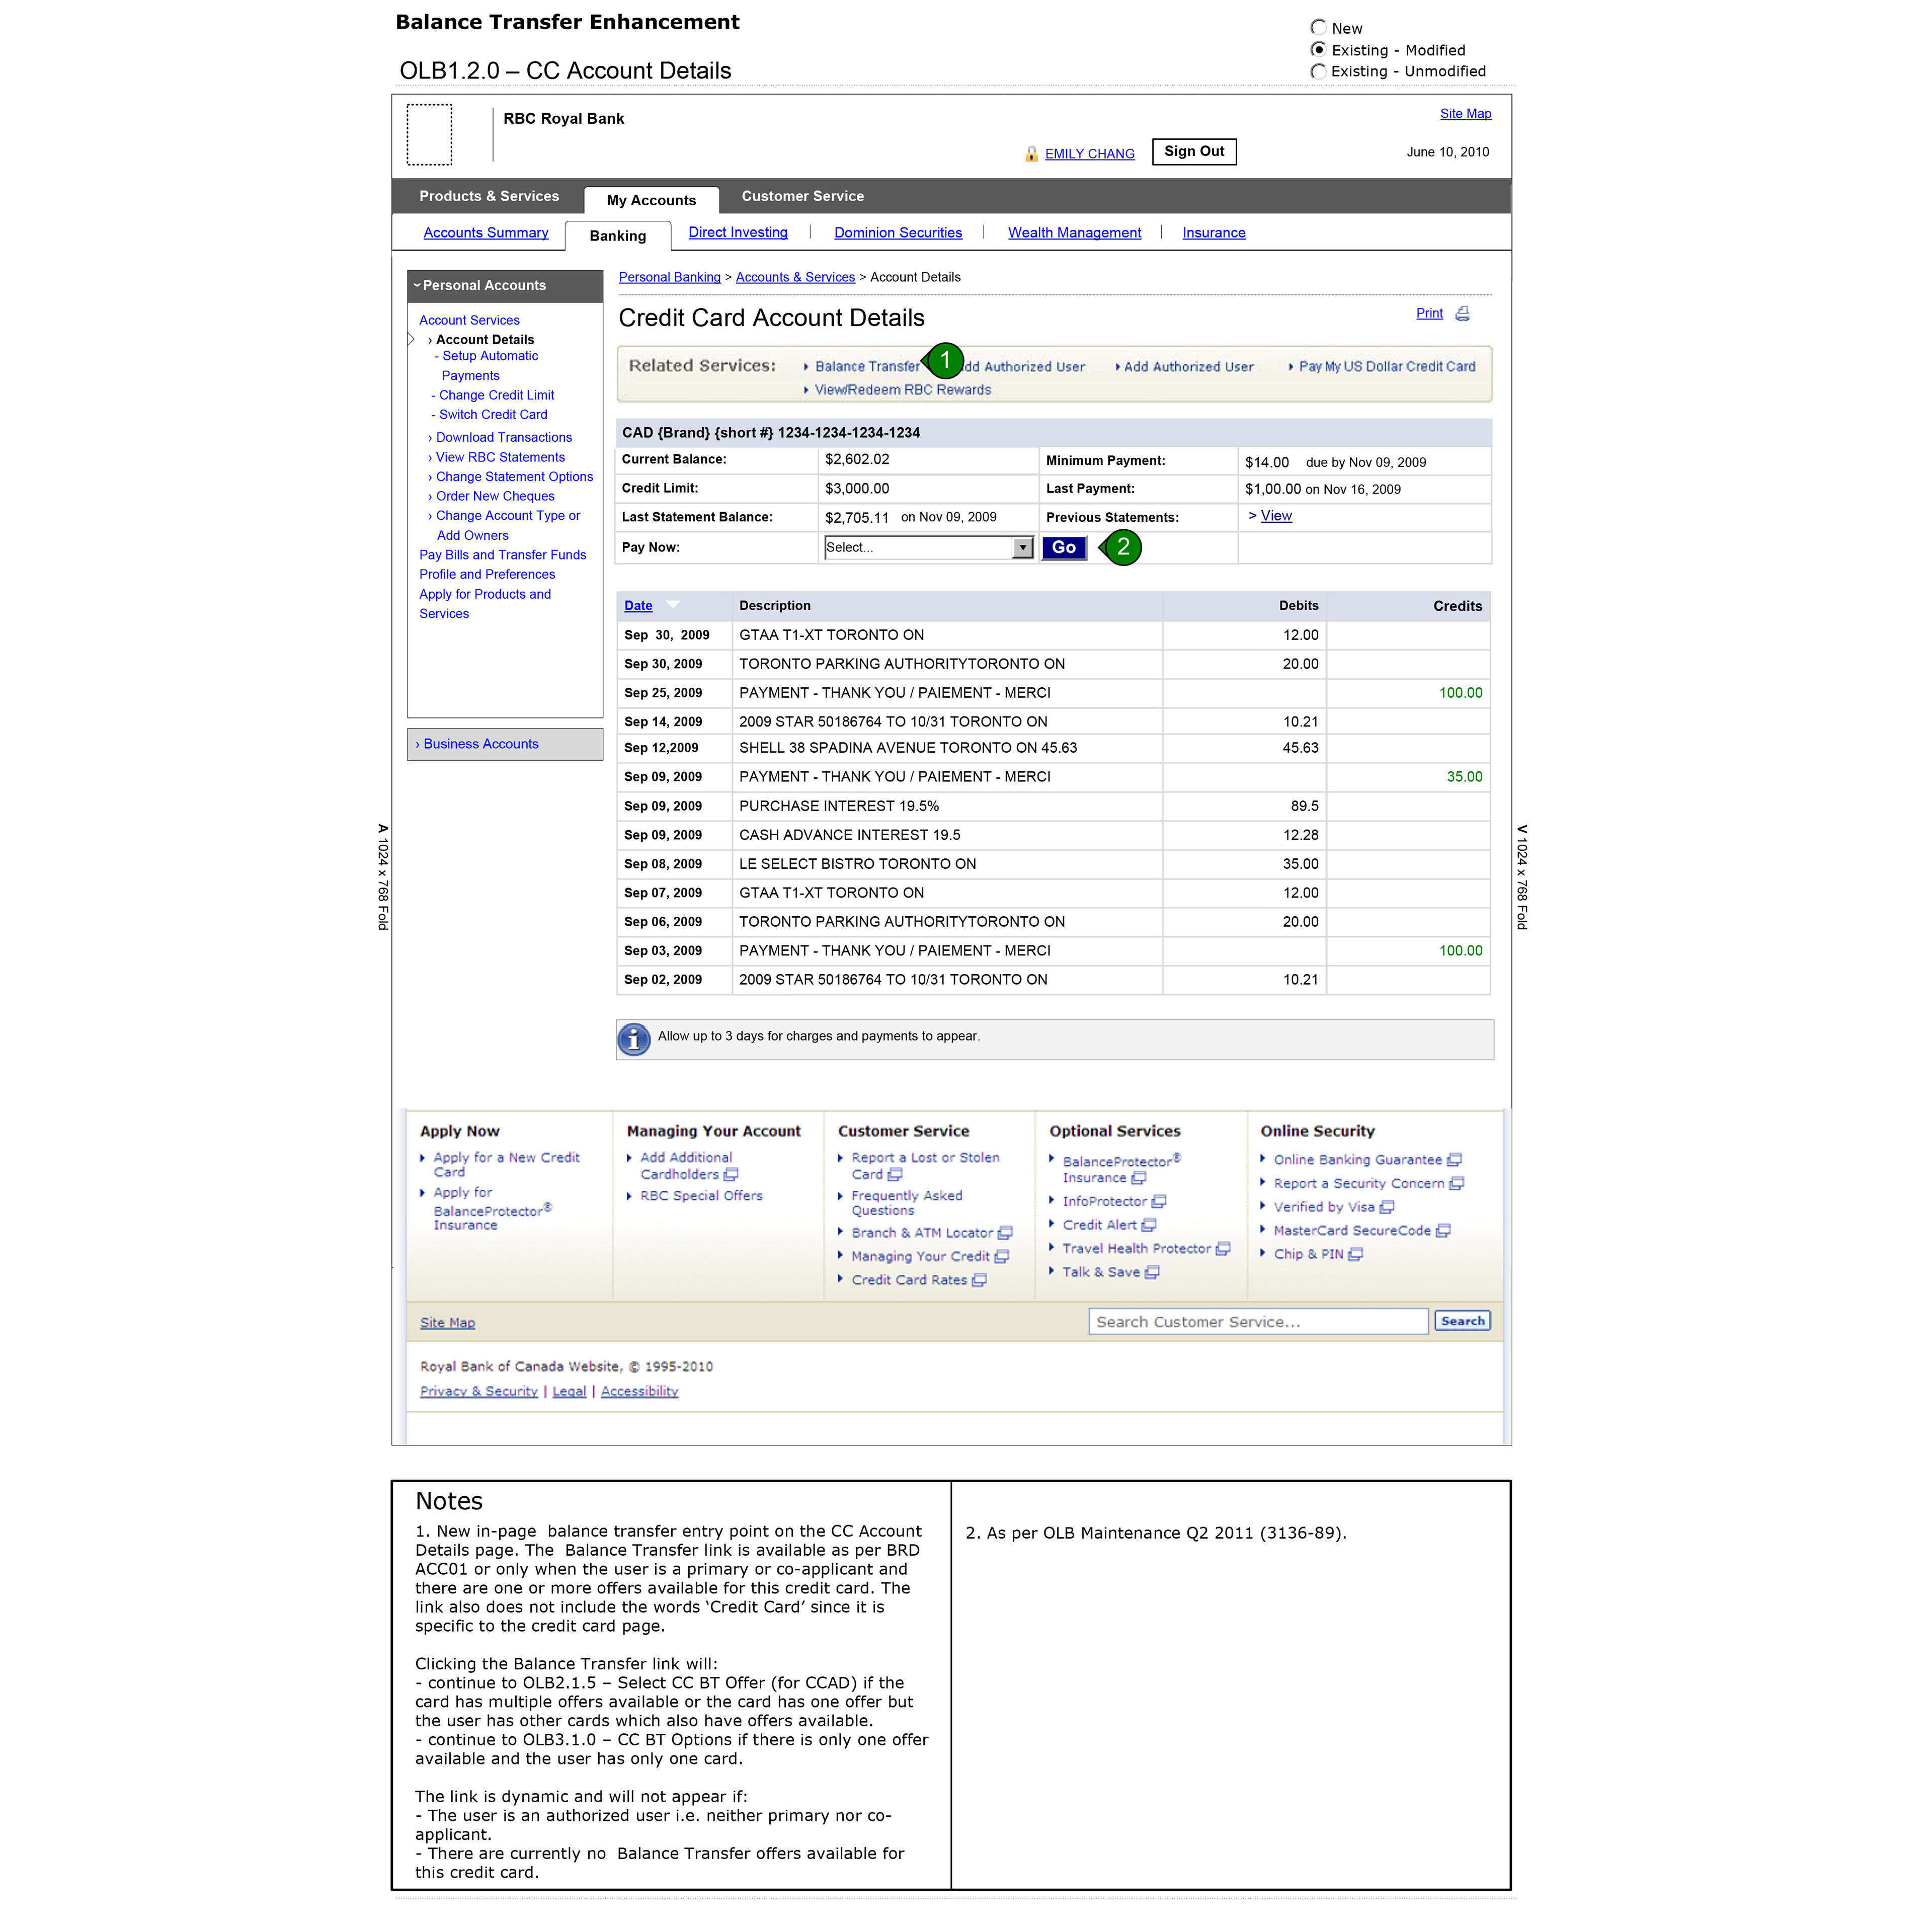Expand the Business Accounts sidebar section
The image size is (1932, 1932).
coord(505,744)
